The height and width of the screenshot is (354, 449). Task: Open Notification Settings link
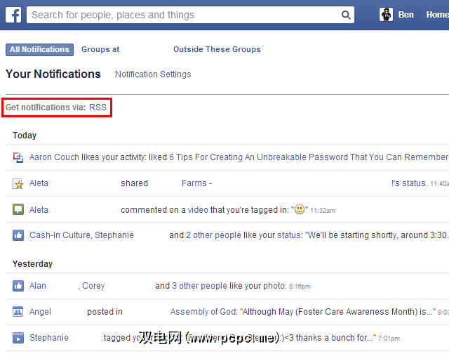[x=153, y=74]
